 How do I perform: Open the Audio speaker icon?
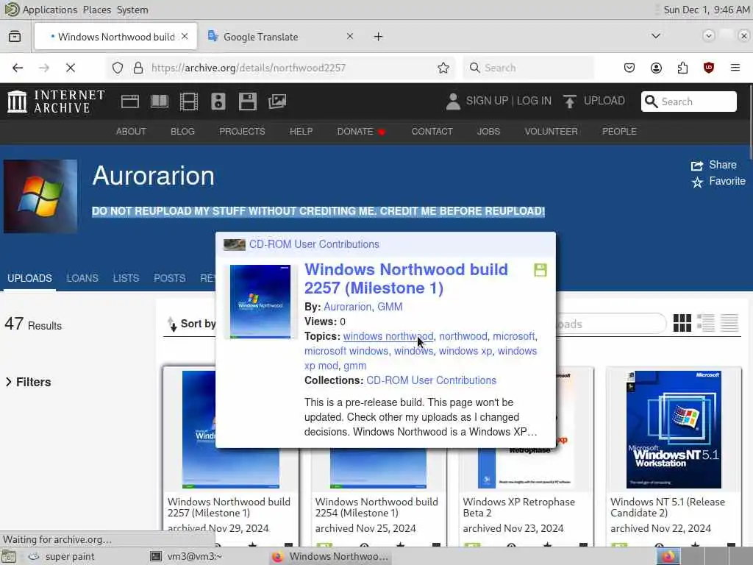[x=218, y=102]
